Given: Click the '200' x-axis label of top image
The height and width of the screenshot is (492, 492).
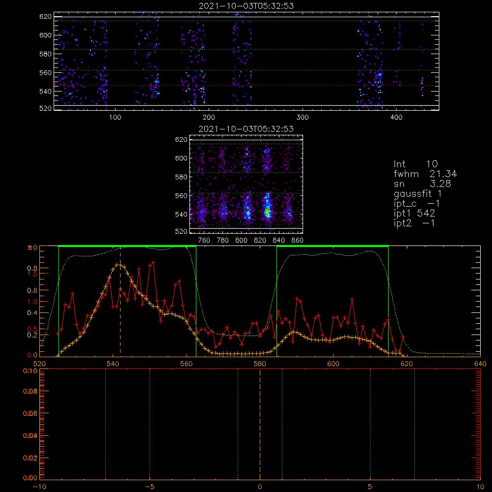Looking at the screenshot, I should click(x=209, y=118).
